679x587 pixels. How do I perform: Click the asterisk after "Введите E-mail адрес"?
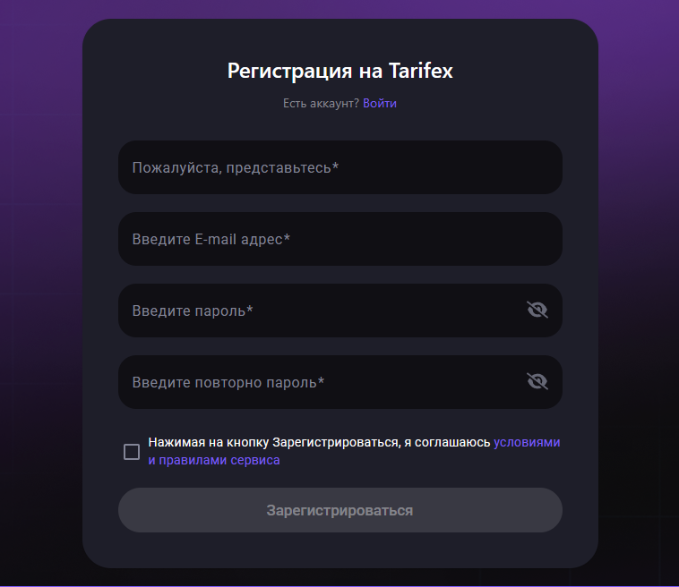pyautogui.click(x=287, y=239)
